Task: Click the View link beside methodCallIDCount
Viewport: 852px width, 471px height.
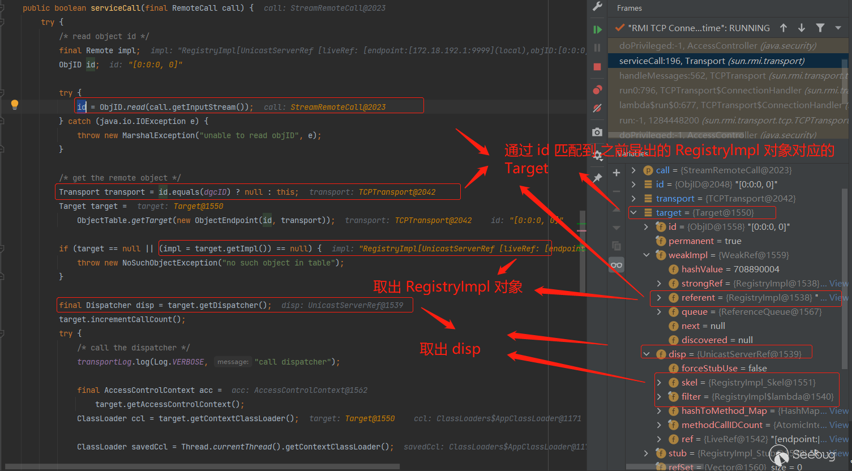Action: tap(838, 425)
